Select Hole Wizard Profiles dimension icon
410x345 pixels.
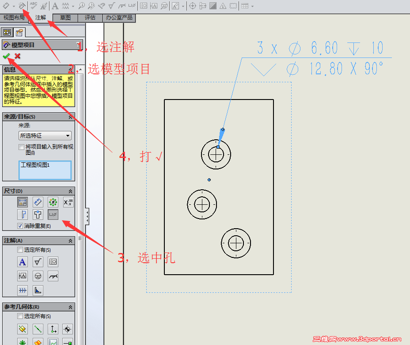23,215
